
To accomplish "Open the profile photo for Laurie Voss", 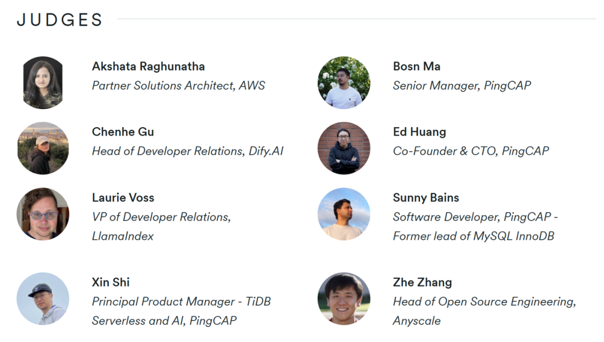I will (x=43, y=214).
